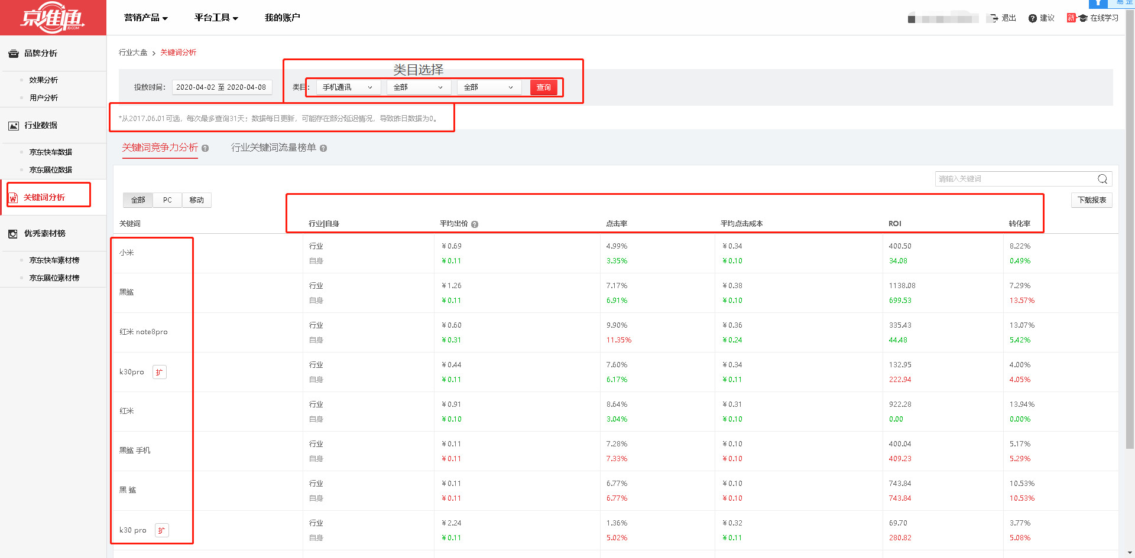Screen dimensions: 1135x558
Task: Open the 平台工具 dropdown menu
Action: point(216,18)
